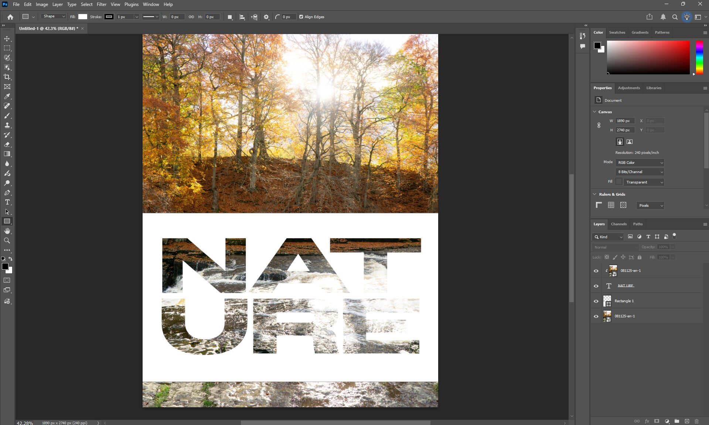Open the Shape tool mode dropdown

[x=54, y=17]
